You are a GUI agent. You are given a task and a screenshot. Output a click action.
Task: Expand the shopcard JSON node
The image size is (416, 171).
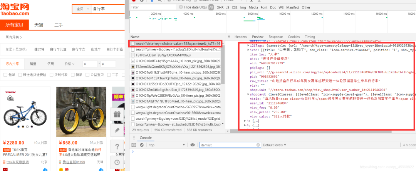pyautogui.click(x=248, y=94)
